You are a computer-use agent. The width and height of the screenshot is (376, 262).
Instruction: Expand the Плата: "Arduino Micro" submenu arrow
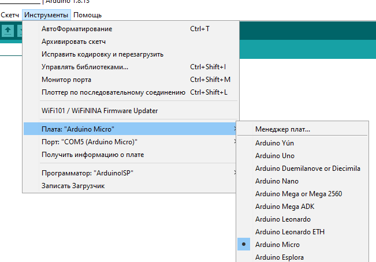pos(234,128)
